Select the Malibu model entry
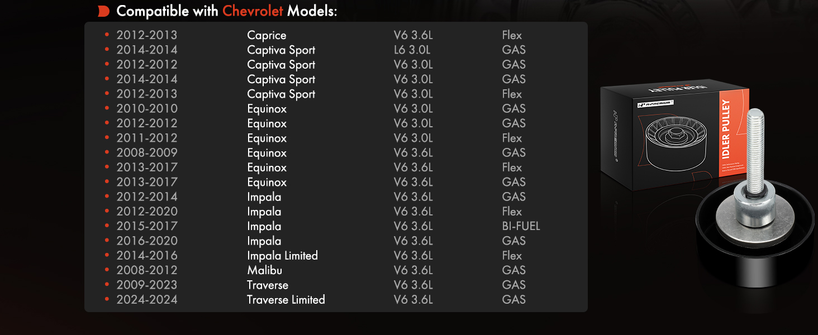The image size is (818, 335). pos(264,270)
